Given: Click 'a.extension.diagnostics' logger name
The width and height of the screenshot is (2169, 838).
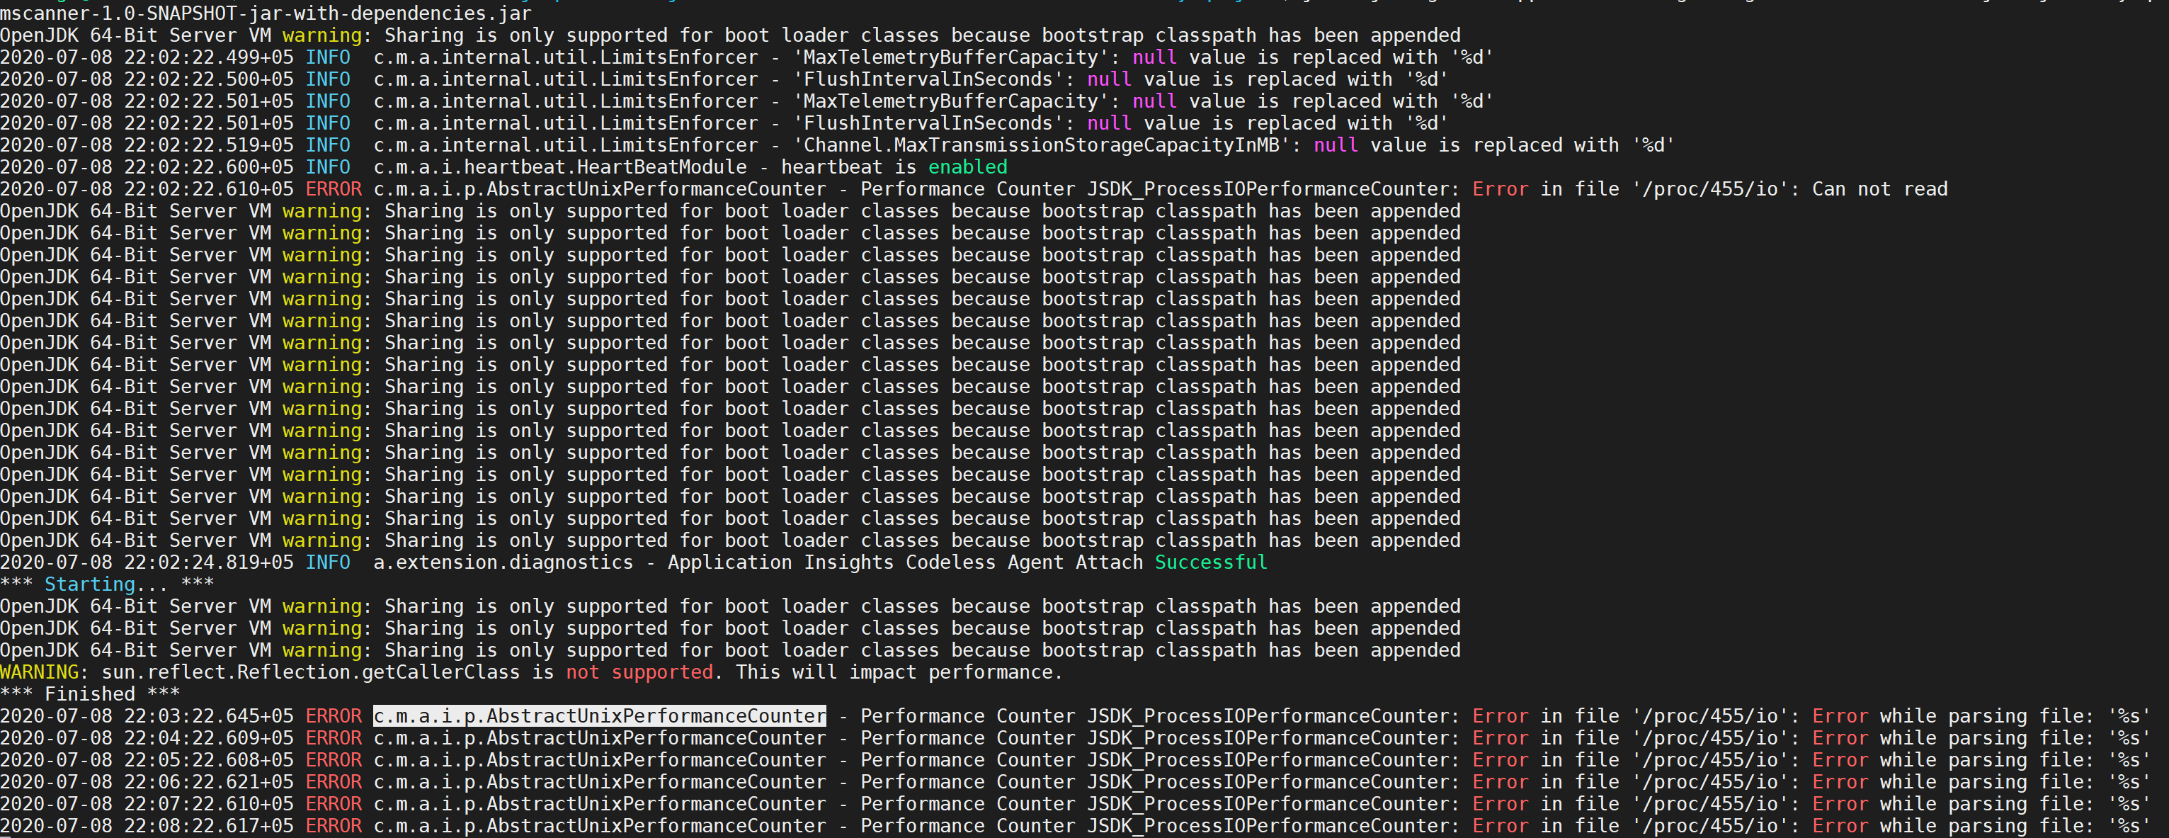Looking at the screenshot, I should (x=503, y=562).
